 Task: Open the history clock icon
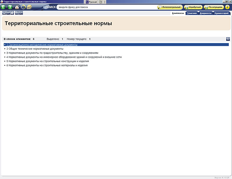pyautogui.click(x=23, y=7)
